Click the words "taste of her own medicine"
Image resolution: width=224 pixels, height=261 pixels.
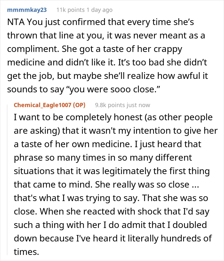pos(76,144)
